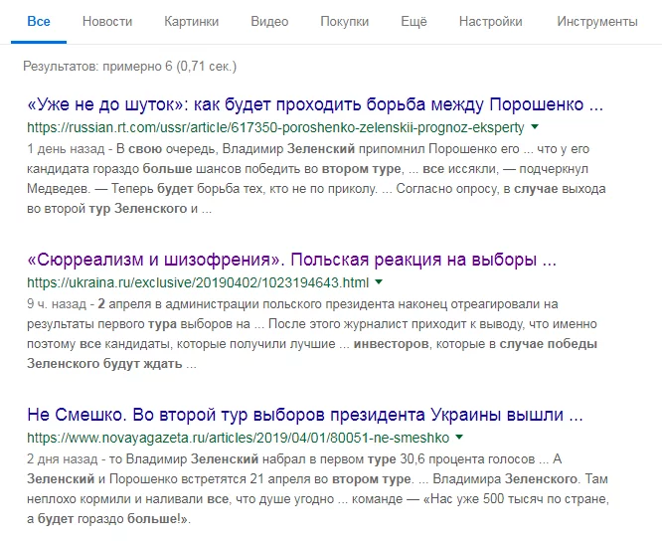Switch to the Новости tab

point(107,22)
